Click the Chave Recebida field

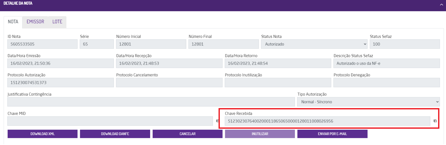point(327,121)
